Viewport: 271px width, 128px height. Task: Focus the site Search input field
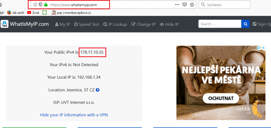click(x=220, y=24)
